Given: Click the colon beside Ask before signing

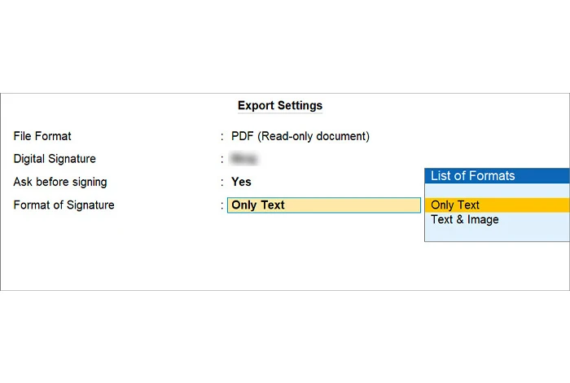Looking at the screenshot, I should pos(222,183).
